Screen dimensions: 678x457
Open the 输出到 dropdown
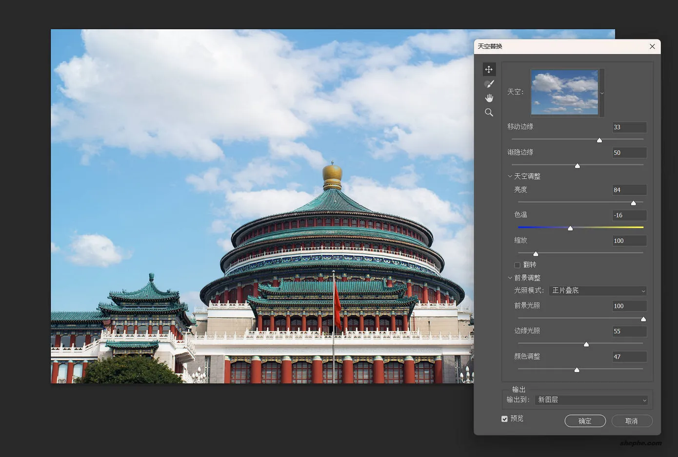(x=592, y=400)
